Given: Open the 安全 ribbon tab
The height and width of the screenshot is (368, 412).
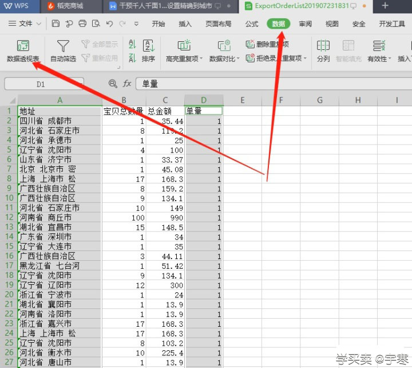Looking at the screenshot, I should click(x=359, y=24).
